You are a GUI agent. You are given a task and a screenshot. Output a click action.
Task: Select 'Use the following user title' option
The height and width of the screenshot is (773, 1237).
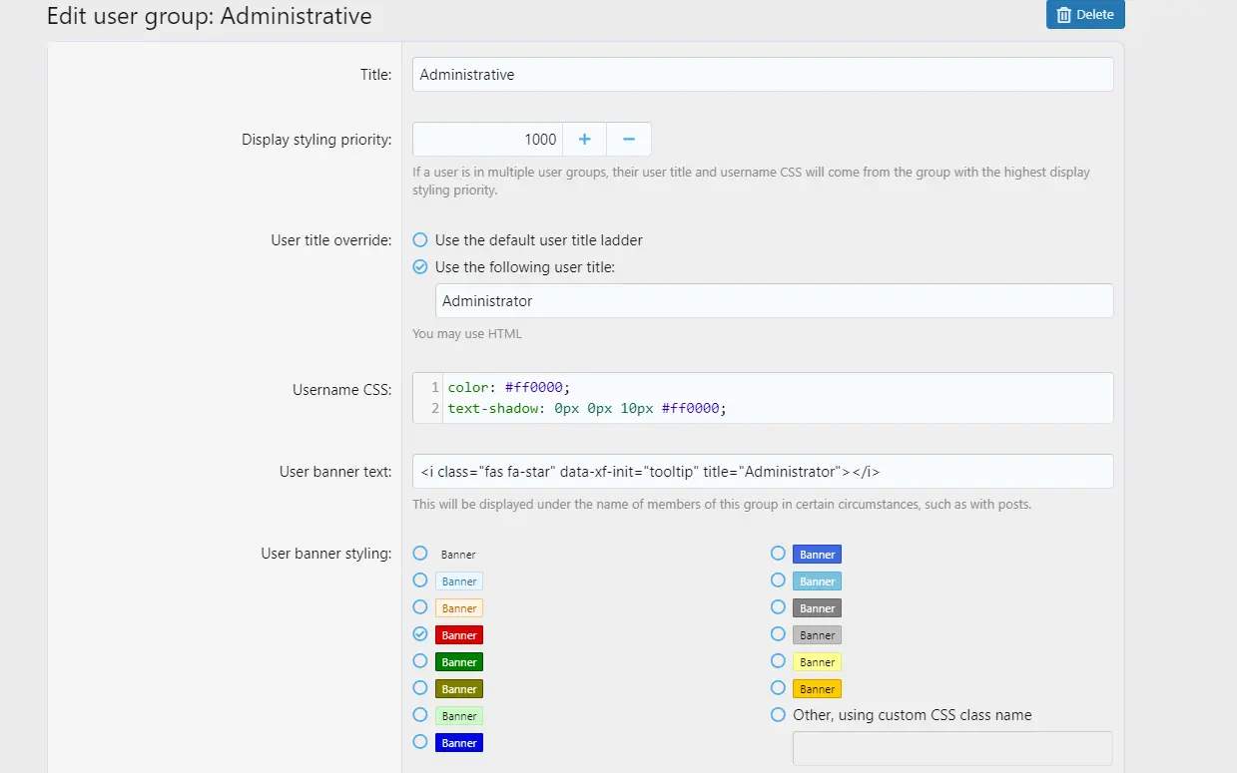coord(420,267)
